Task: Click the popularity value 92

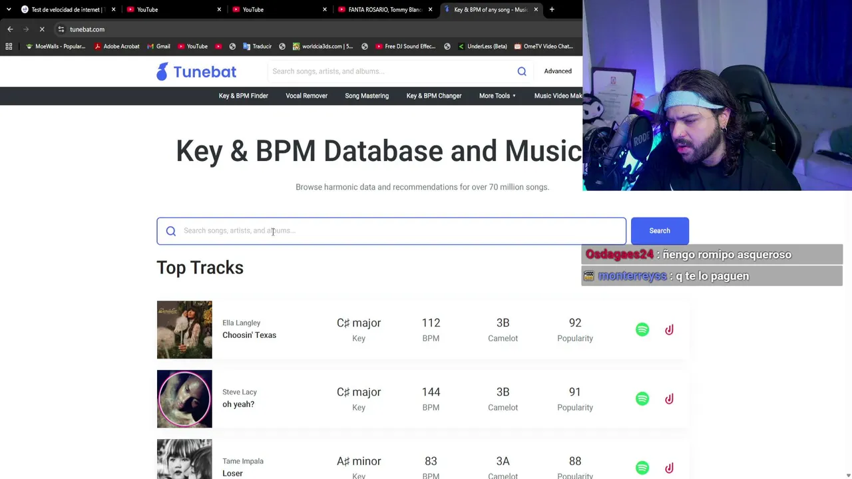Action: 575,323
